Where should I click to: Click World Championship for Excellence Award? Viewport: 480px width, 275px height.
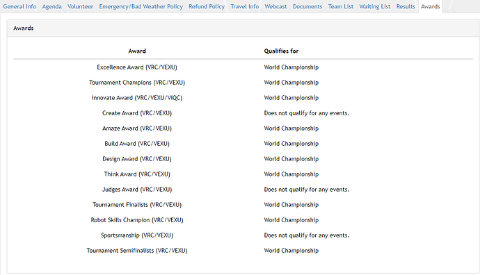(x=291, y=67)
